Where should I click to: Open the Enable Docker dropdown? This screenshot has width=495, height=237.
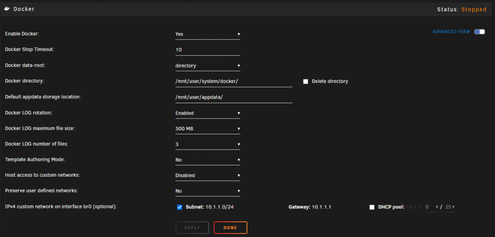(208, 34)
